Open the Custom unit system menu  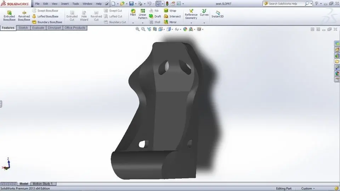(x=308, y=189)
